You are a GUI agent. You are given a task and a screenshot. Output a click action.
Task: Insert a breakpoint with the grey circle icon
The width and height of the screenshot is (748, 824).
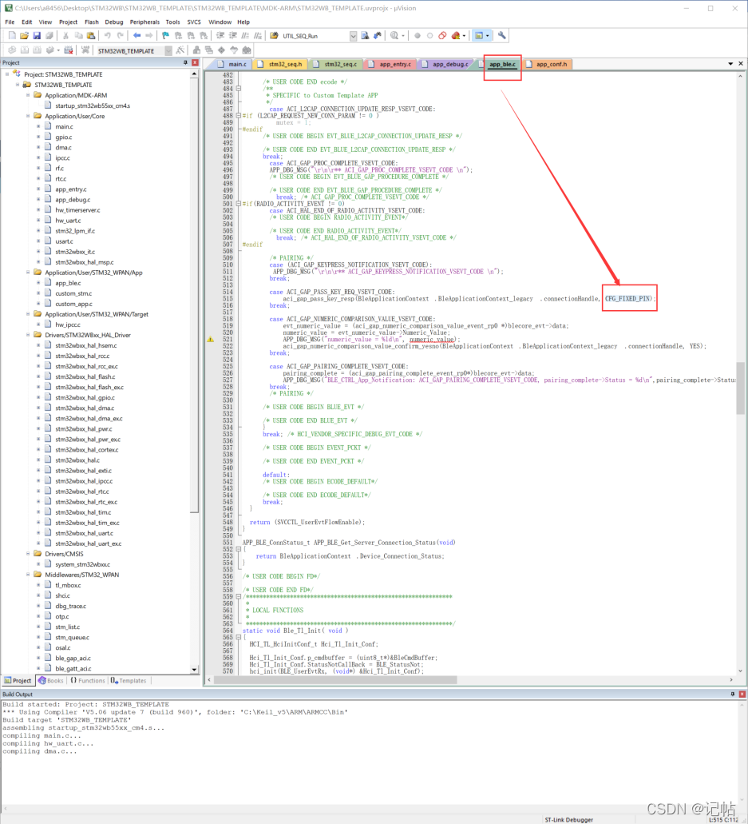(x=418, y=36)
